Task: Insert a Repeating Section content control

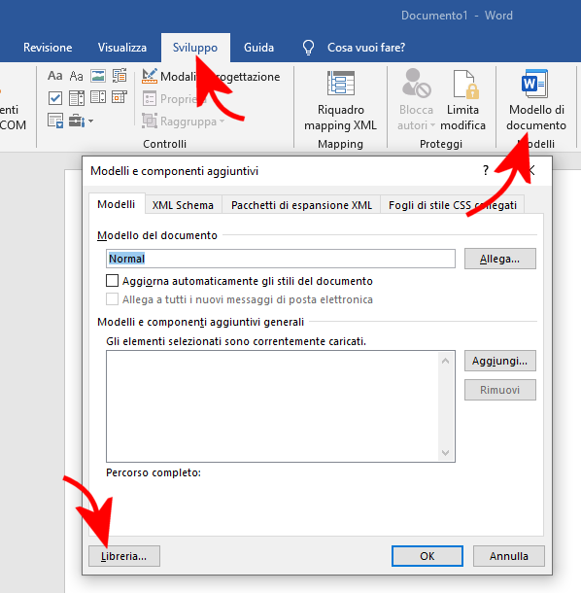Action: click(x=55, y=121)
